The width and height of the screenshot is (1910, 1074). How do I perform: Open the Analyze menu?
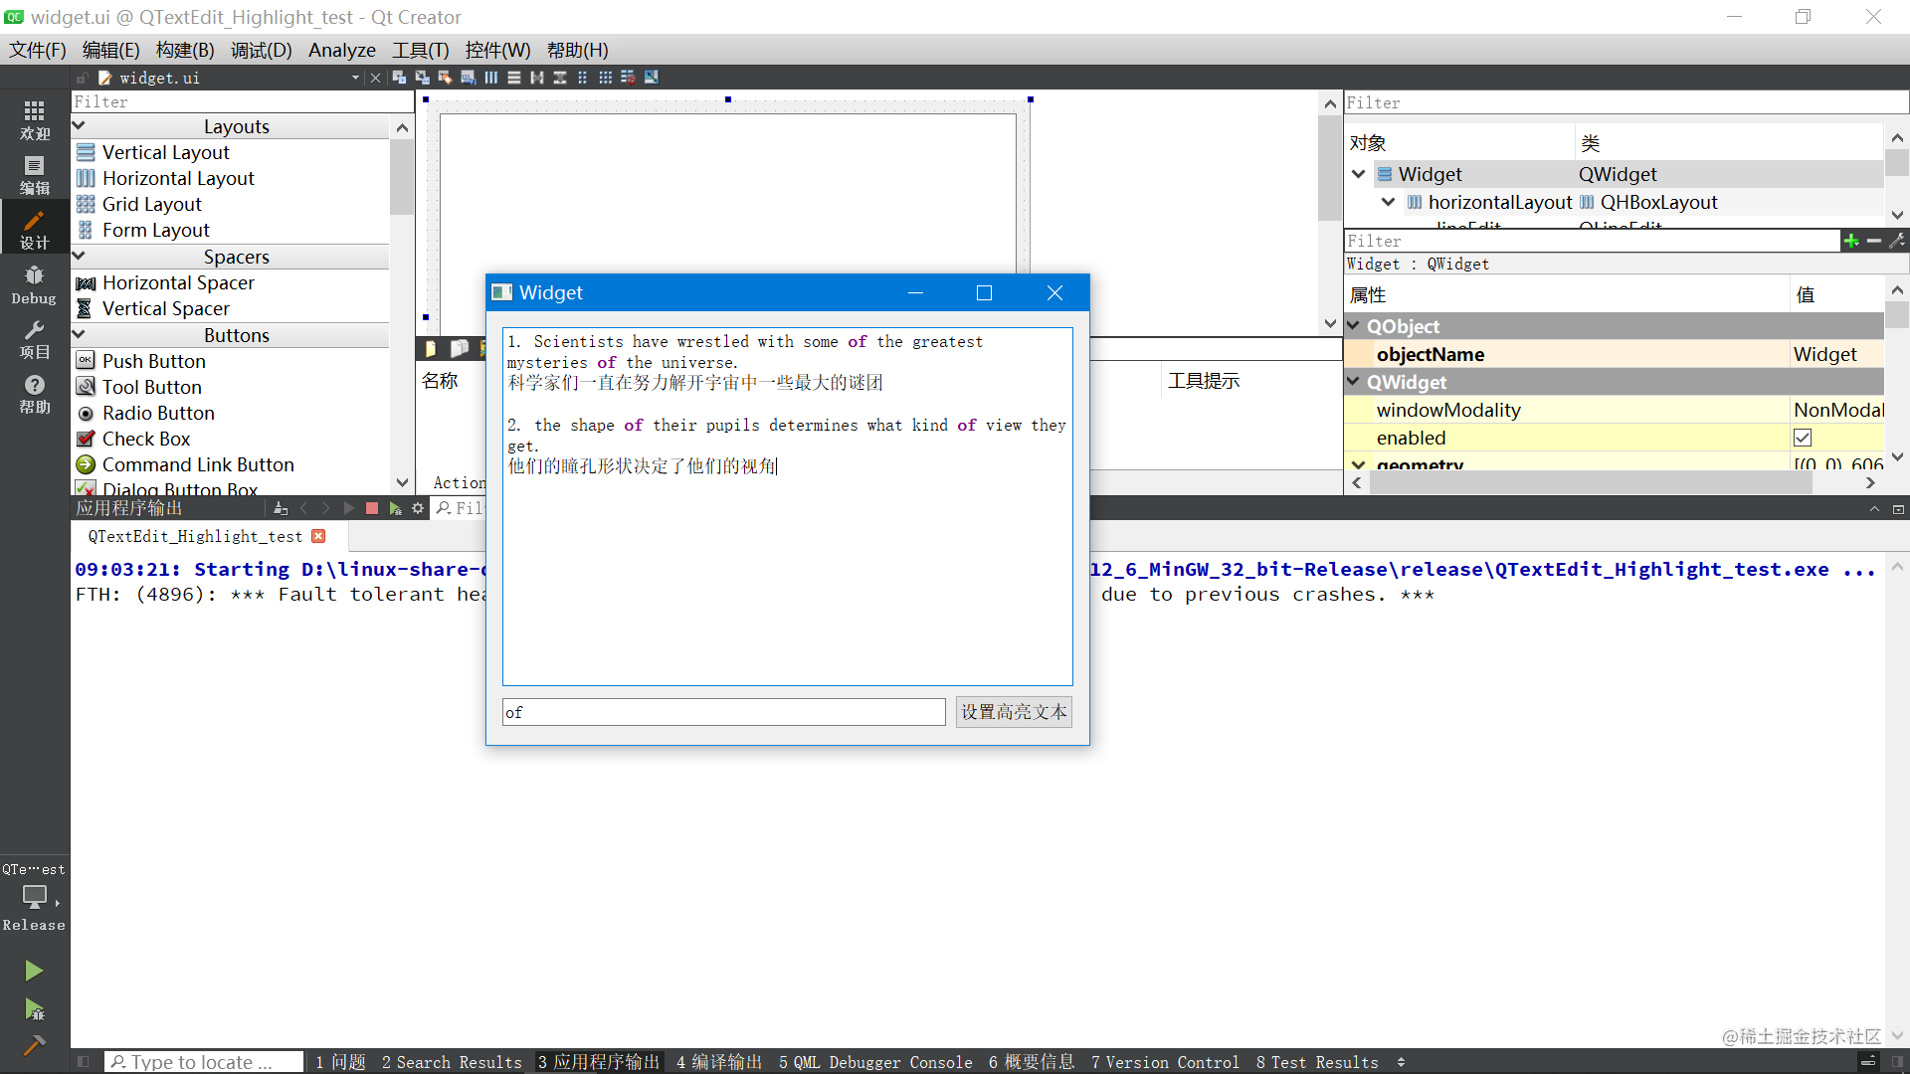pos(341,50)
